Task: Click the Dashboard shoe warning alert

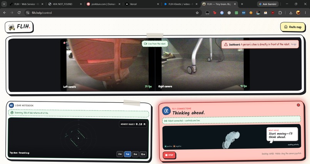Action: click(x=260, y=44)
